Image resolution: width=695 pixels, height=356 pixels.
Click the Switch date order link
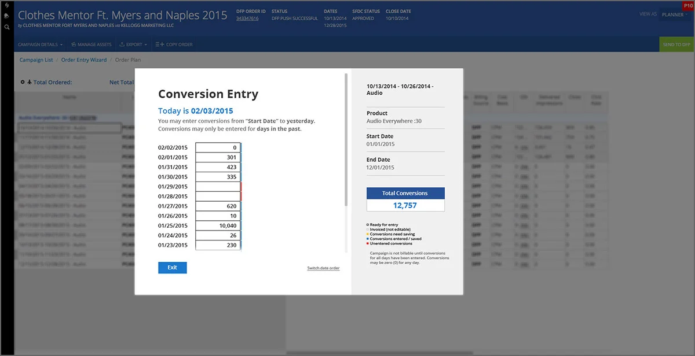323,268
